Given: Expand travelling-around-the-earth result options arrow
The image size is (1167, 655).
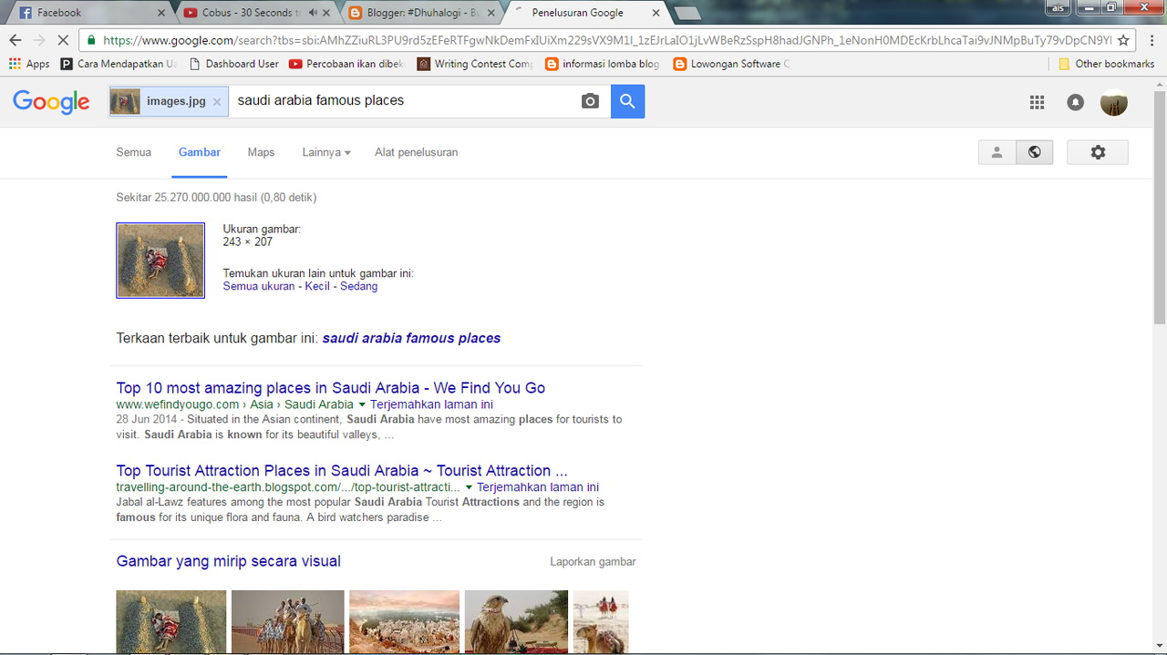Looking at the screenshot, I should click(x=469, y=487).
